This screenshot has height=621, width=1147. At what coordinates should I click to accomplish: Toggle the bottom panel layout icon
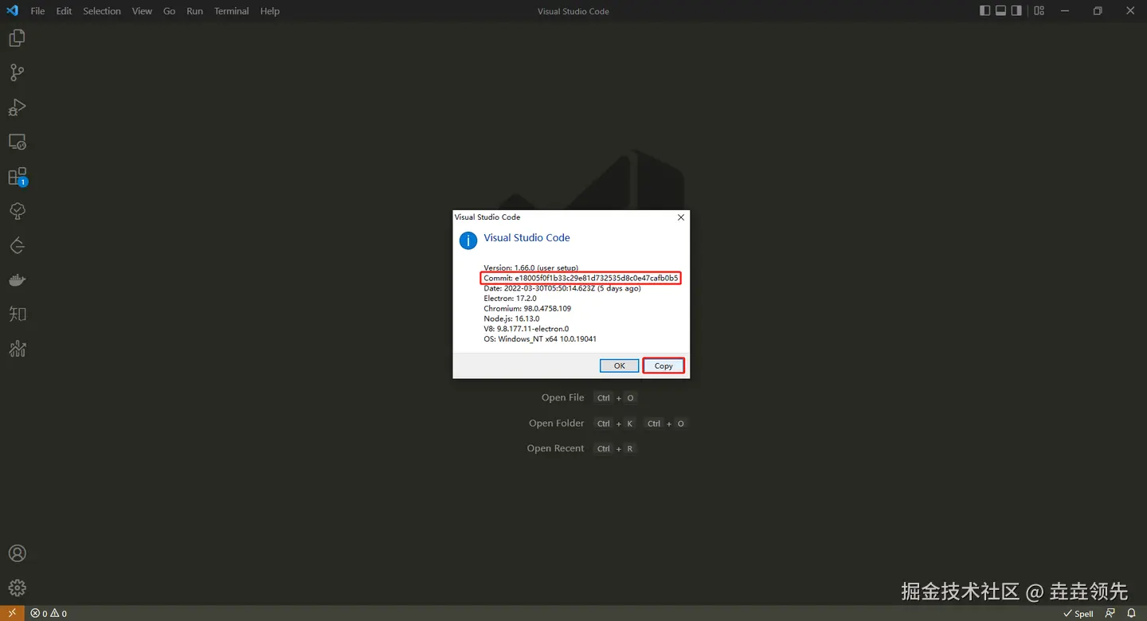(x=1001, y=11)
